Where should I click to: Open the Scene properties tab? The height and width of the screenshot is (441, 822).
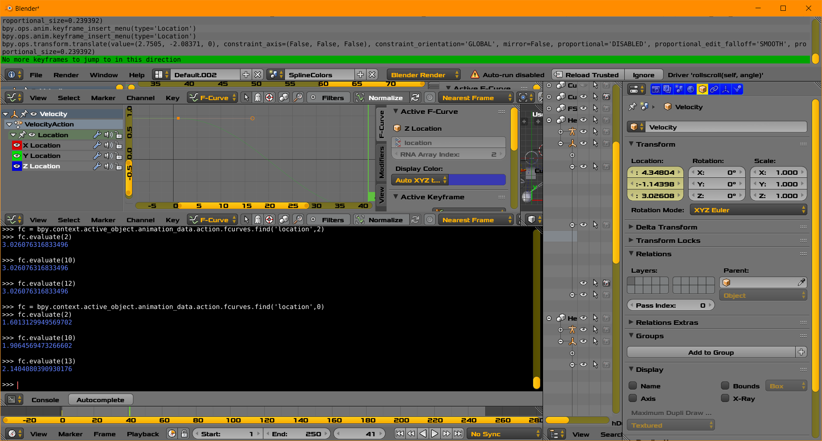tap(679, 89)
